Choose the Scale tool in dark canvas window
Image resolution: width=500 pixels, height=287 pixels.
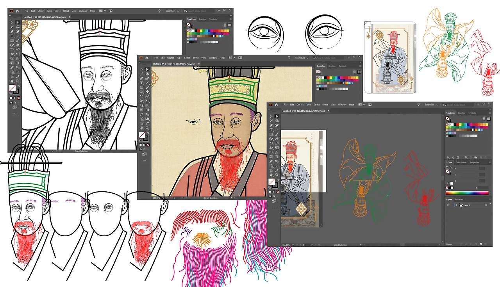[x=277, y=143]
